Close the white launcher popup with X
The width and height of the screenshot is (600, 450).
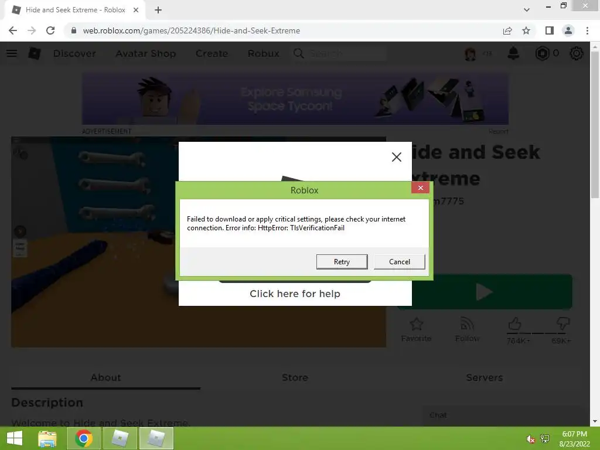397,157
